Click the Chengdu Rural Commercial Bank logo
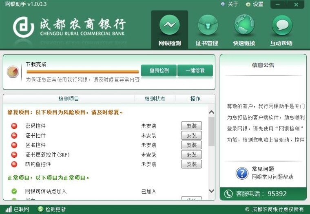Image resolution: width=310 pixels, height=214 pixels. click(69, 27)
